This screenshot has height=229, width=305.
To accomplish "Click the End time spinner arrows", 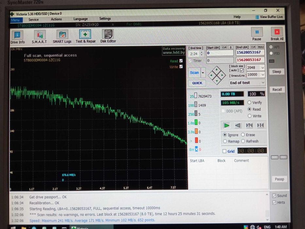I will [202, 54].
